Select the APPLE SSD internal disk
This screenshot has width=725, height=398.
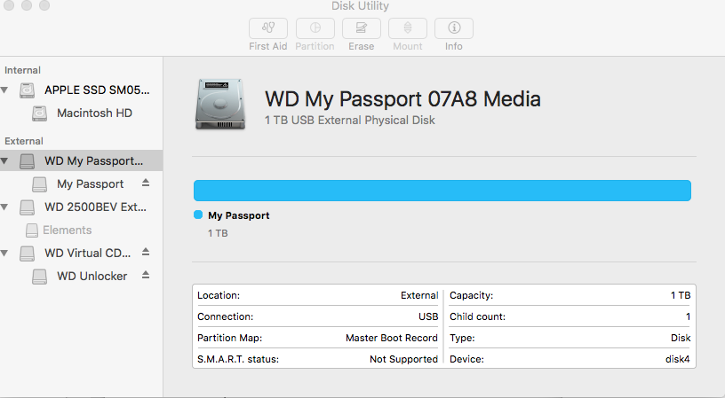[x=97, y=90]
